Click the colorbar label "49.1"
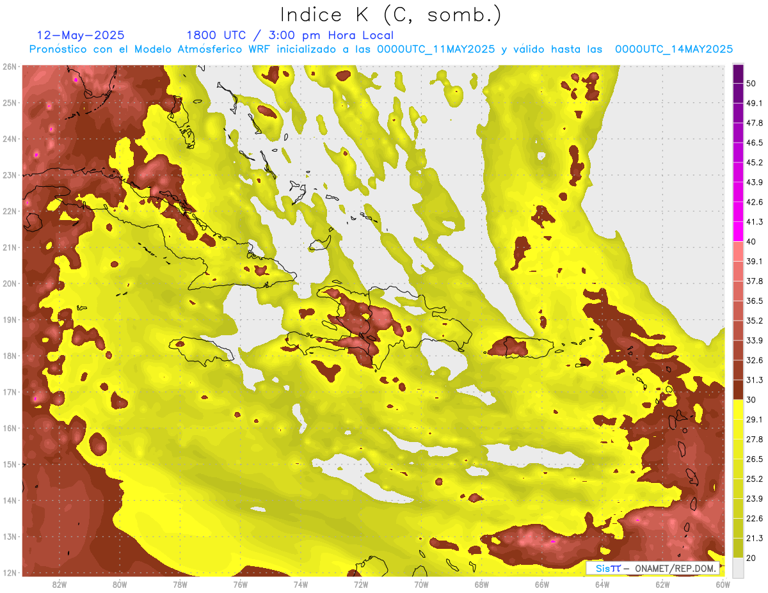 pyautogui.click(x=755, y=103)
